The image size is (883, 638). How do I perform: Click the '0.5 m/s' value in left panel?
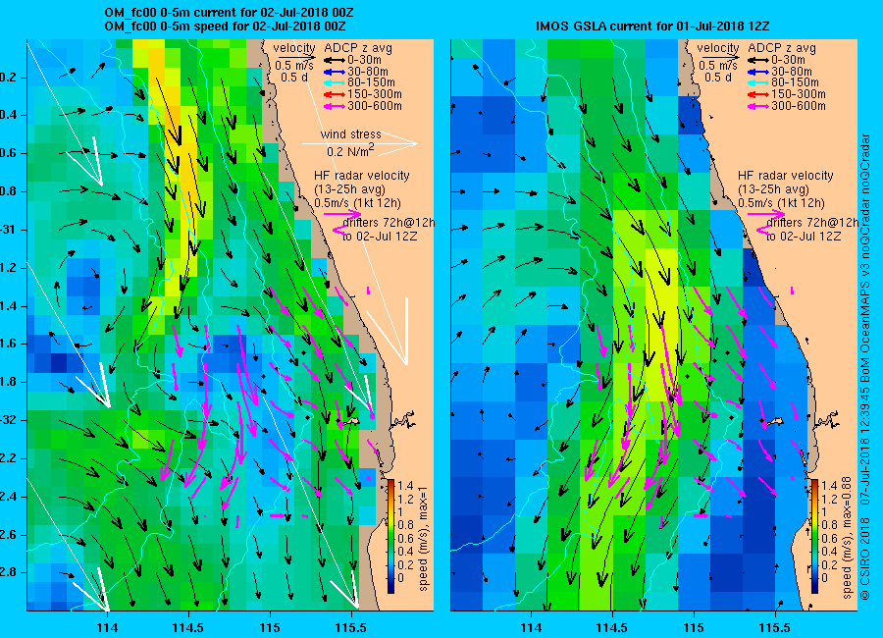294,66
